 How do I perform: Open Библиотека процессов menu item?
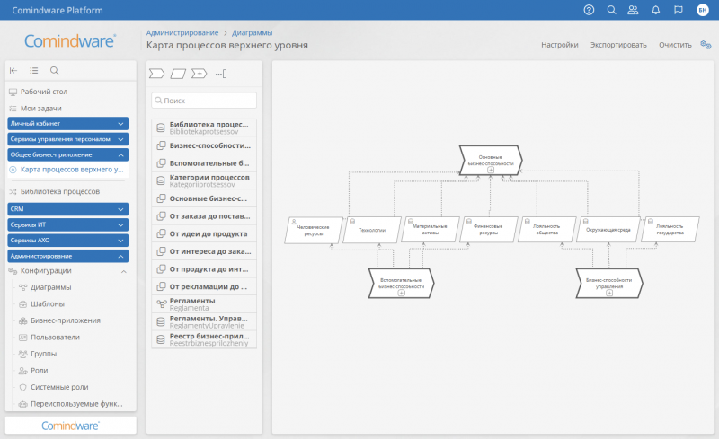pyautogui.click(x=59, y=191)
